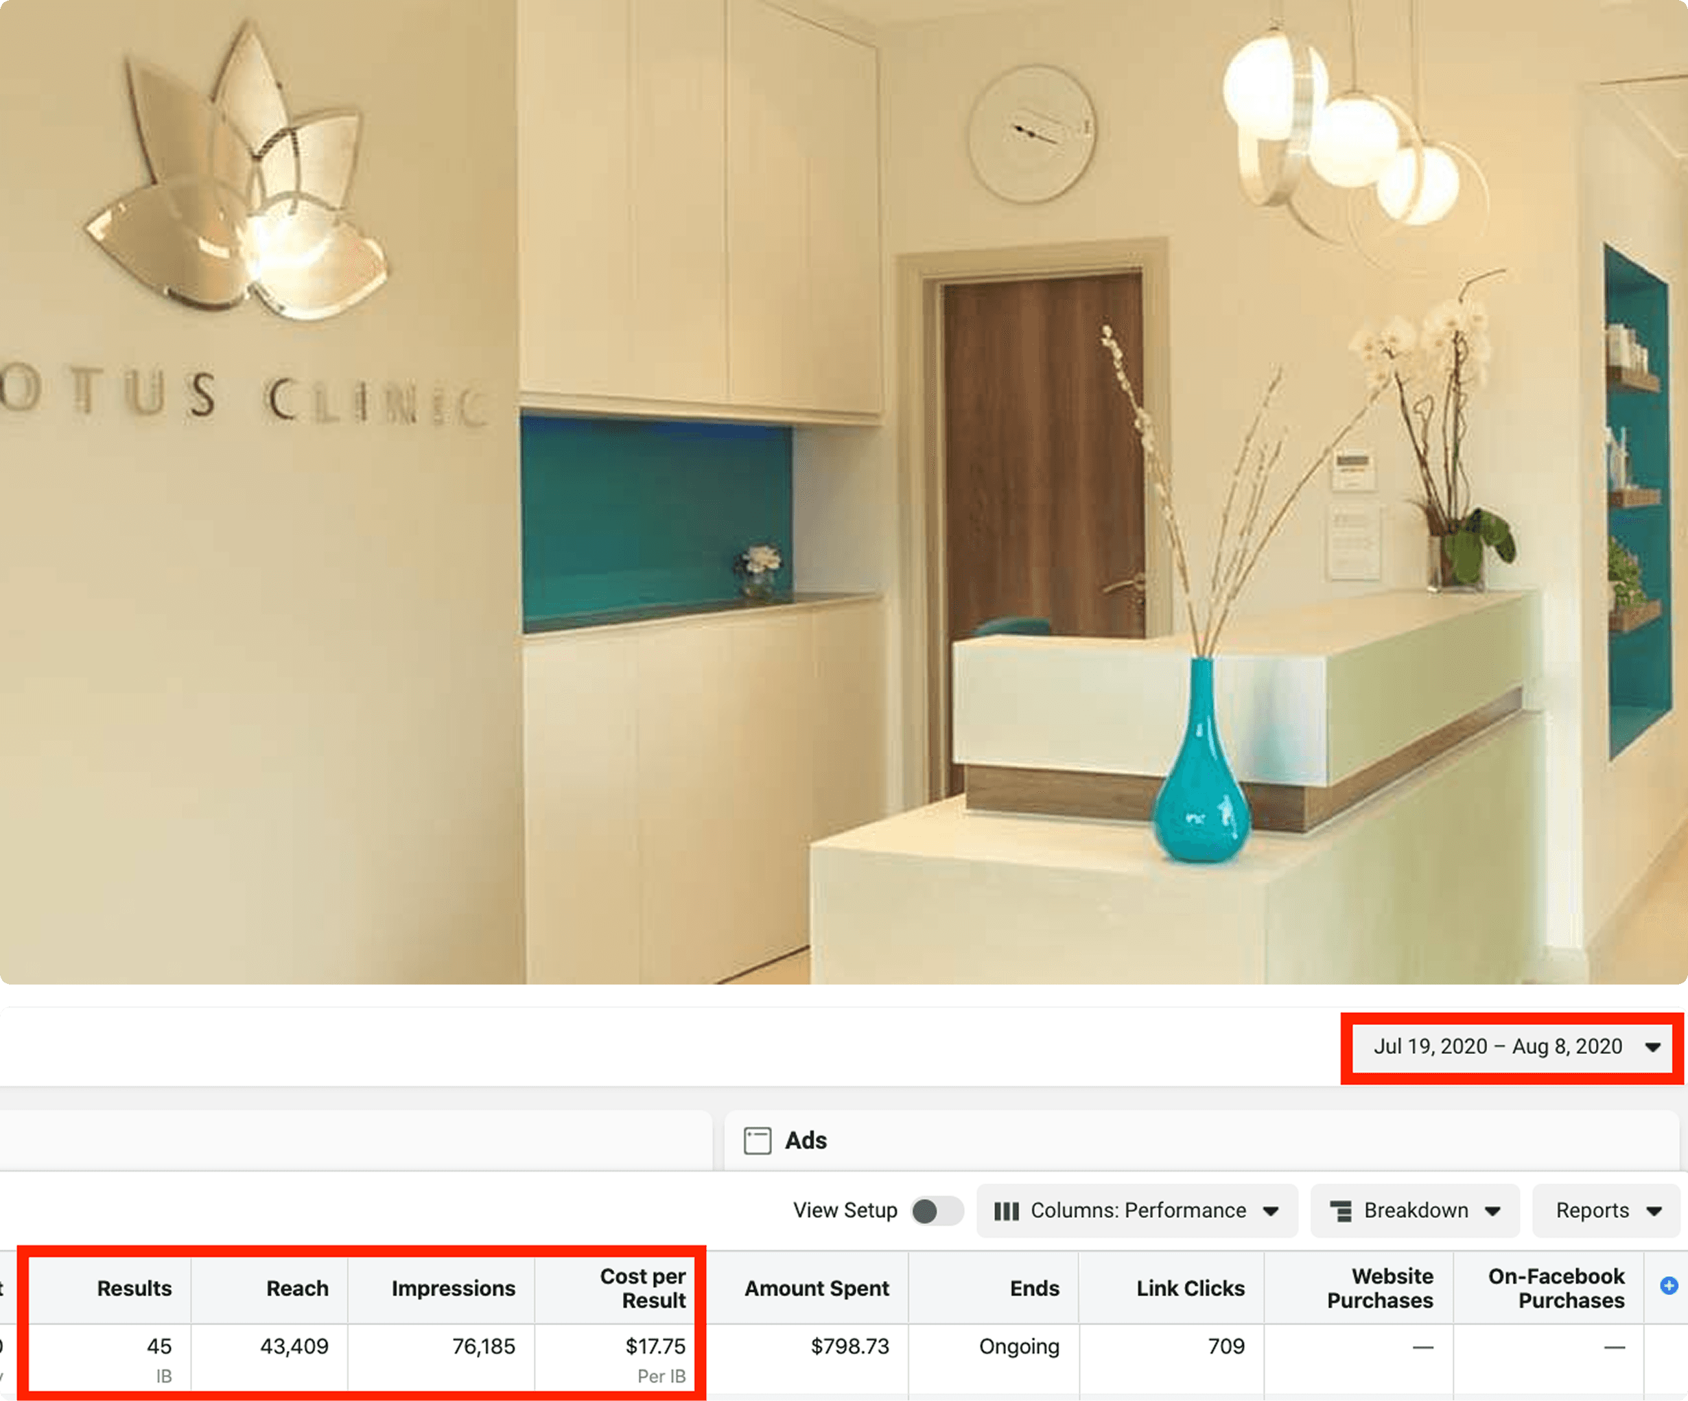Switch to the Ads tab
This screenshot has height=1401, width=1688.
pyautogui.click(x=806, y=1140)
